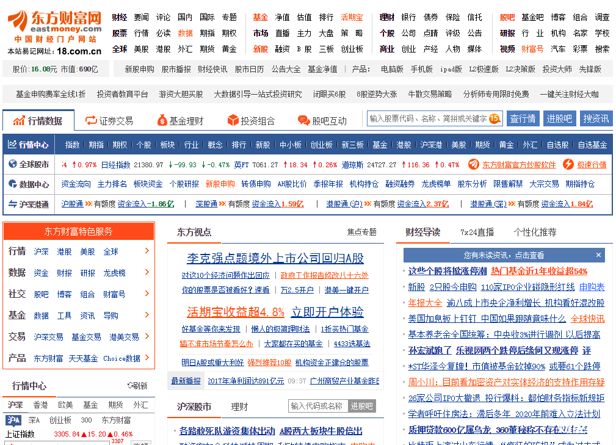Expand the 产品 service row arrow

coord(147,358)
